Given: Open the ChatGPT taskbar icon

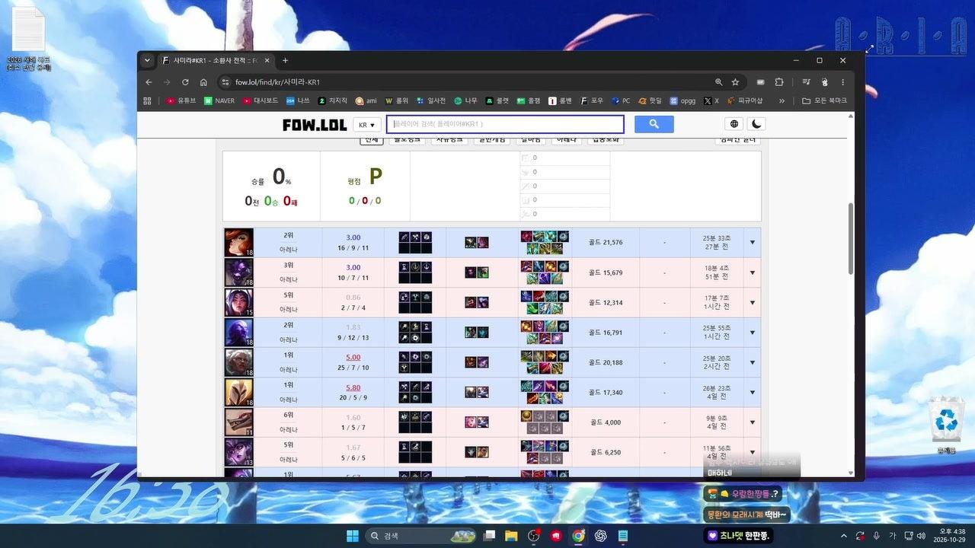Looking at the screenshot, I should click(x=600, y=536).
